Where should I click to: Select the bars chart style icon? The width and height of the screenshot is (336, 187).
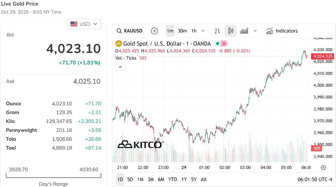(x=217, y=31)
